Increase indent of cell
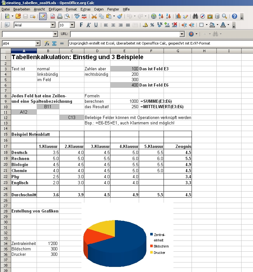253x272 pixels. pos(192,25)
